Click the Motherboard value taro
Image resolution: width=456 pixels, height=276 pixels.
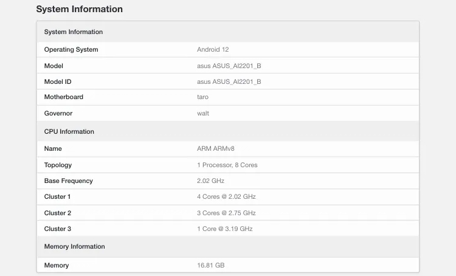pyautogui.click(x=203, y=97)
